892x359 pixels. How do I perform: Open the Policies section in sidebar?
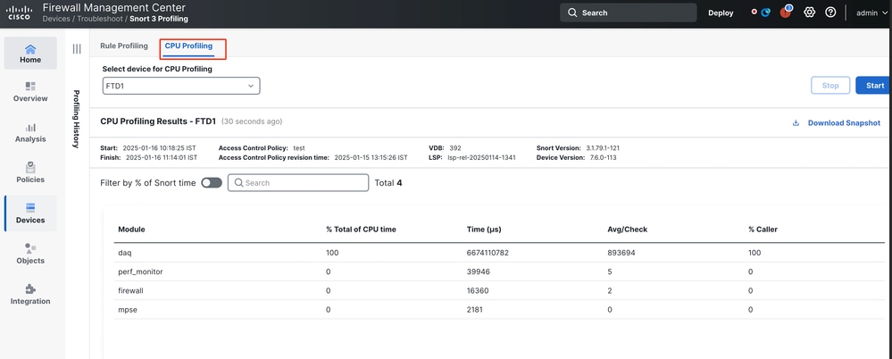pos(30,173)
